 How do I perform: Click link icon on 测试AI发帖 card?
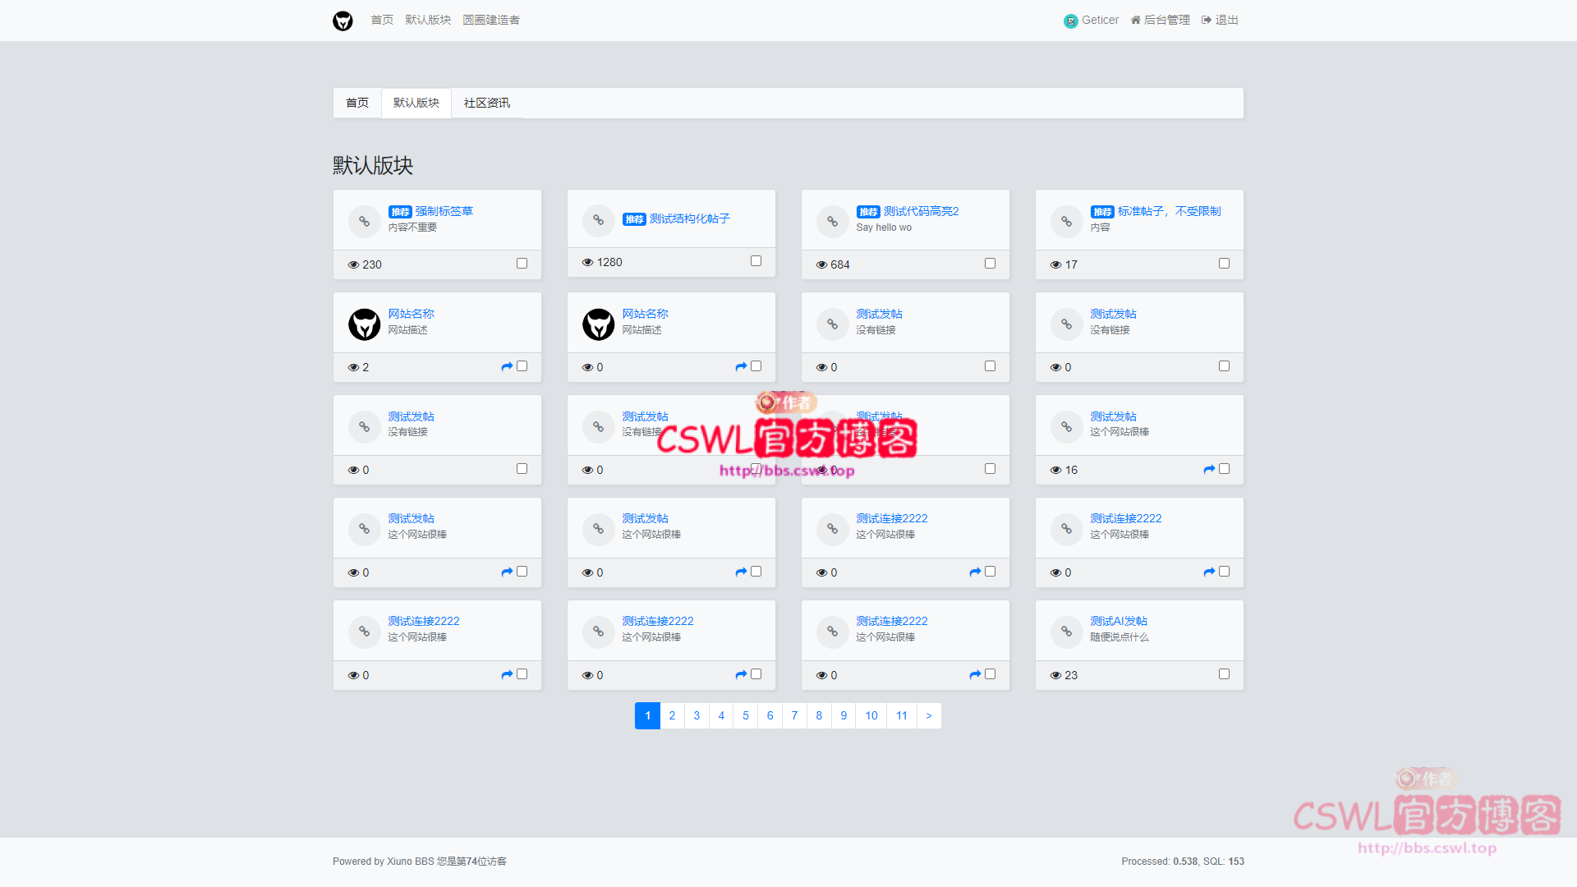[1066, 631]
